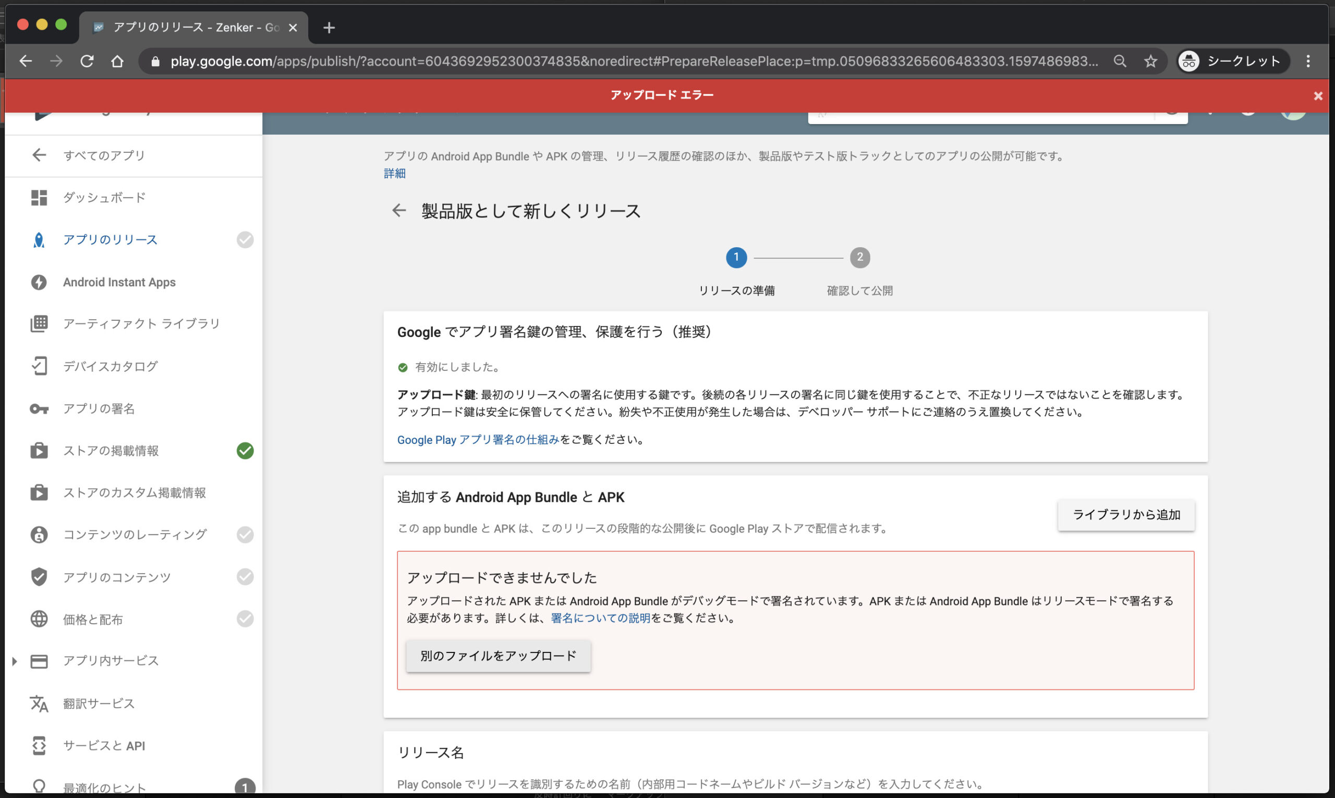1335x798 pixels.
Task: Click the ストアのカスタム掲載情報 icon
Action: [x=39, y=492]
